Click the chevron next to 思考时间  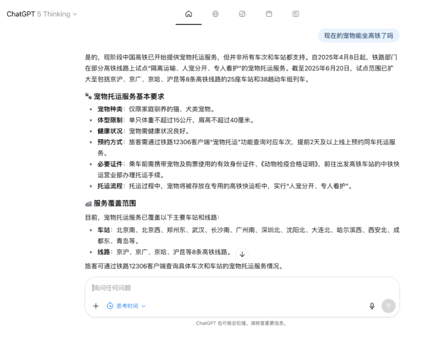pyautogui.click(x=144, y=306)
